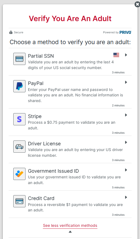
Task: Open the Driver License arrow
Action: [126, 142]
